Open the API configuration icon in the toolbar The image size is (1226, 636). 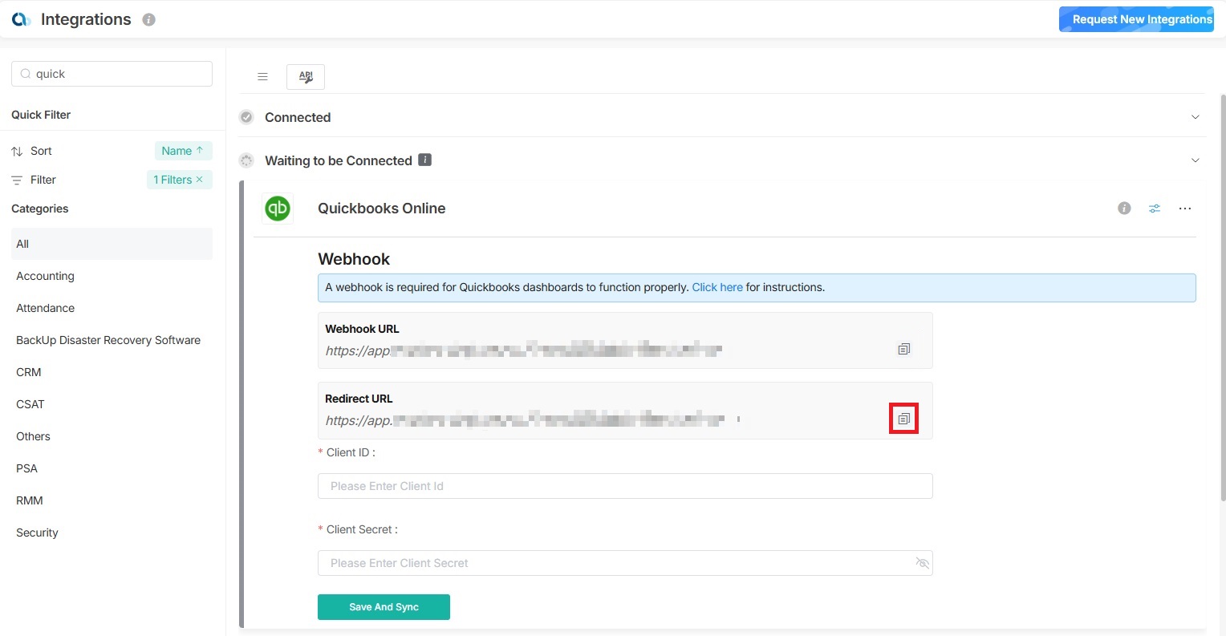(x=306, y=76)
